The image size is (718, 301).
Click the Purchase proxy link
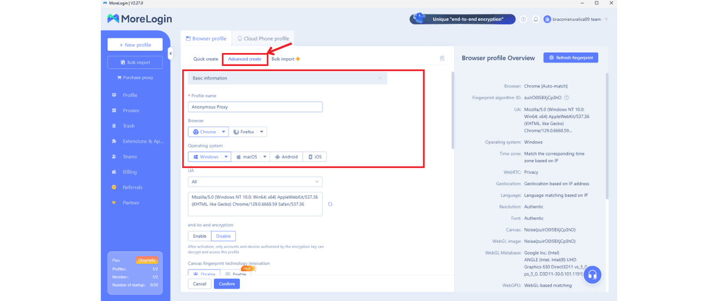(x=135, y=77)
